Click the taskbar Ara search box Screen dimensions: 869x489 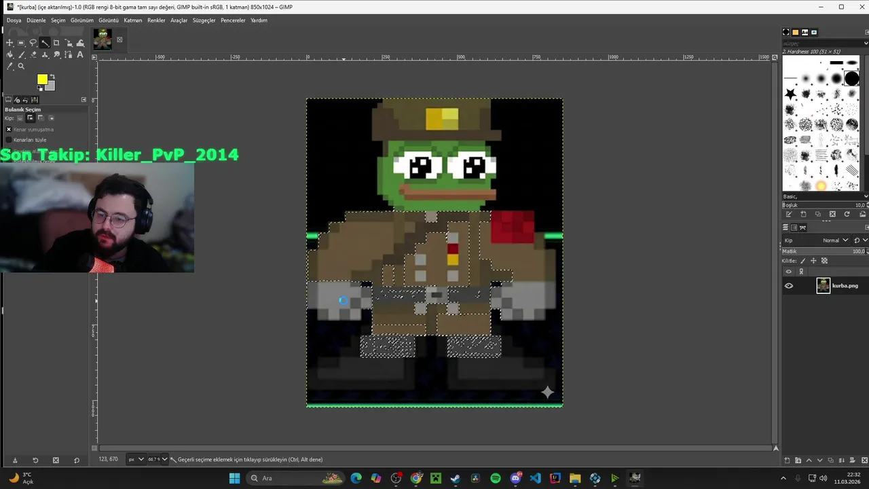pyautogui.click(x=296, y=478)
